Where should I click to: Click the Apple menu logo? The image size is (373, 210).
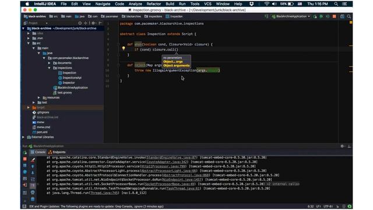27,4
